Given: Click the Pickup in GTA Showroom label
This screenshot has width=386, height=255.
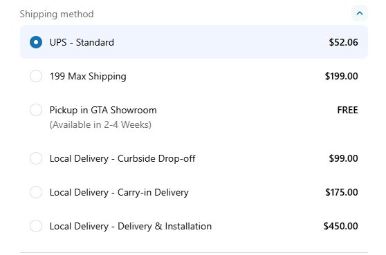Looking at the screenshot, I should click(103, 110).
